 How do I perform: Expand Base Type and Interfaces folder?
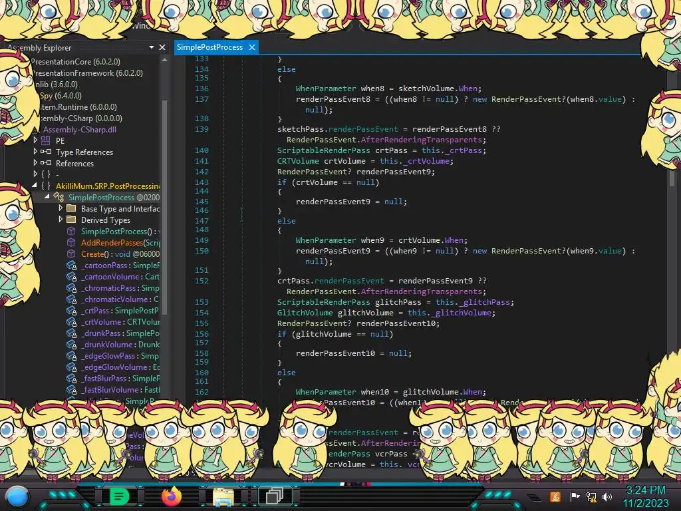[x=61, y=208]
